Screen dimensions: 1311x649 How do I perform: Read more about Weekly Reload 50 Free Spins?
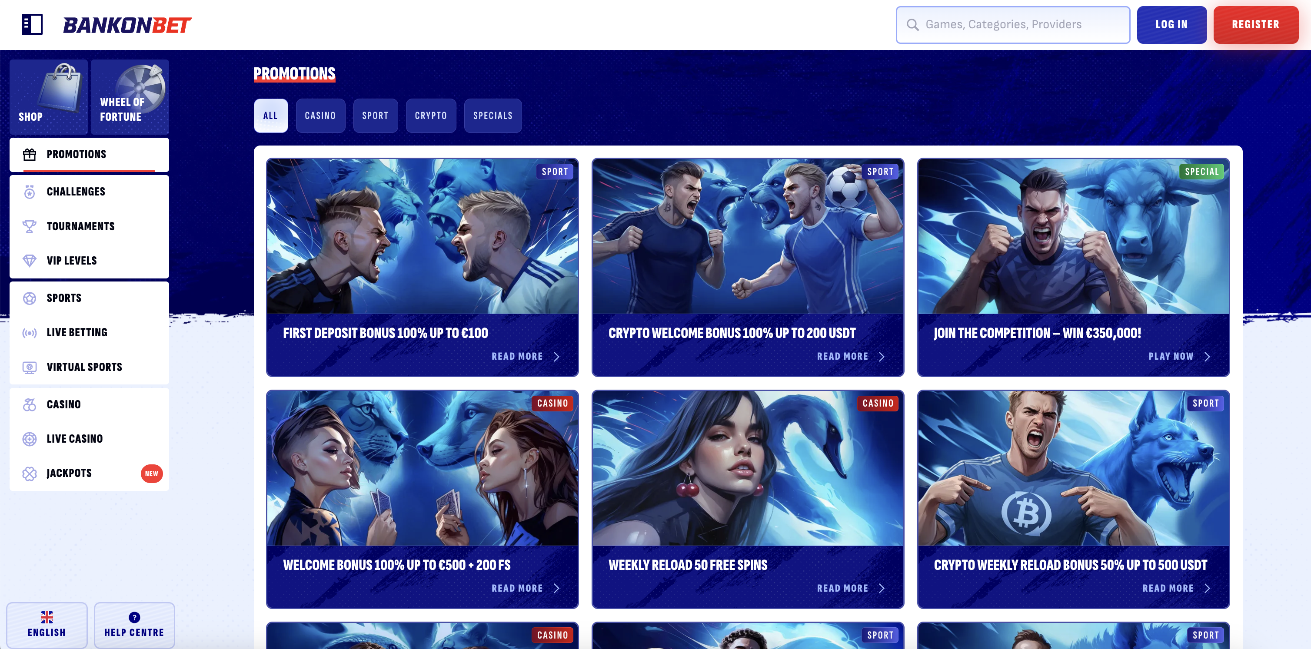[x=842, y=588]
